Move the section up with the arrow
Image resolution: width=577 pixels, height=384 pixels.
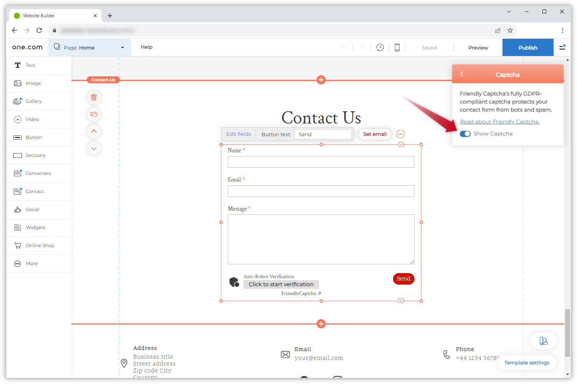(x=94, y=131)
